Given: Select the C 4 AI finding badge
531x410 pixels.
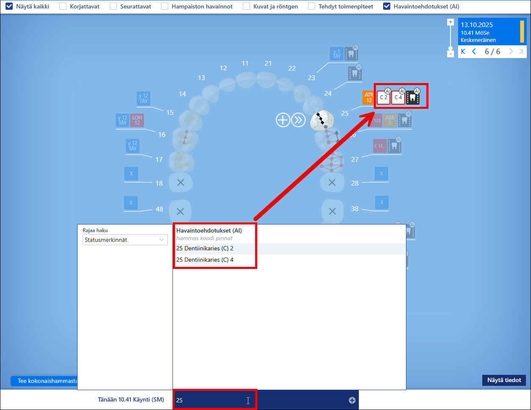Looking at the screenshot, I should click(398, 97).
